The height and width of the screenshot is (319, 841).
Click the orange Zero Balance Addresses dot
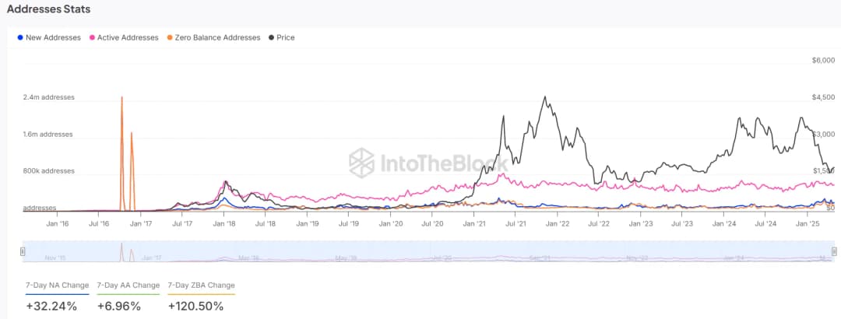pyautogui.click(x=171, y=37)
